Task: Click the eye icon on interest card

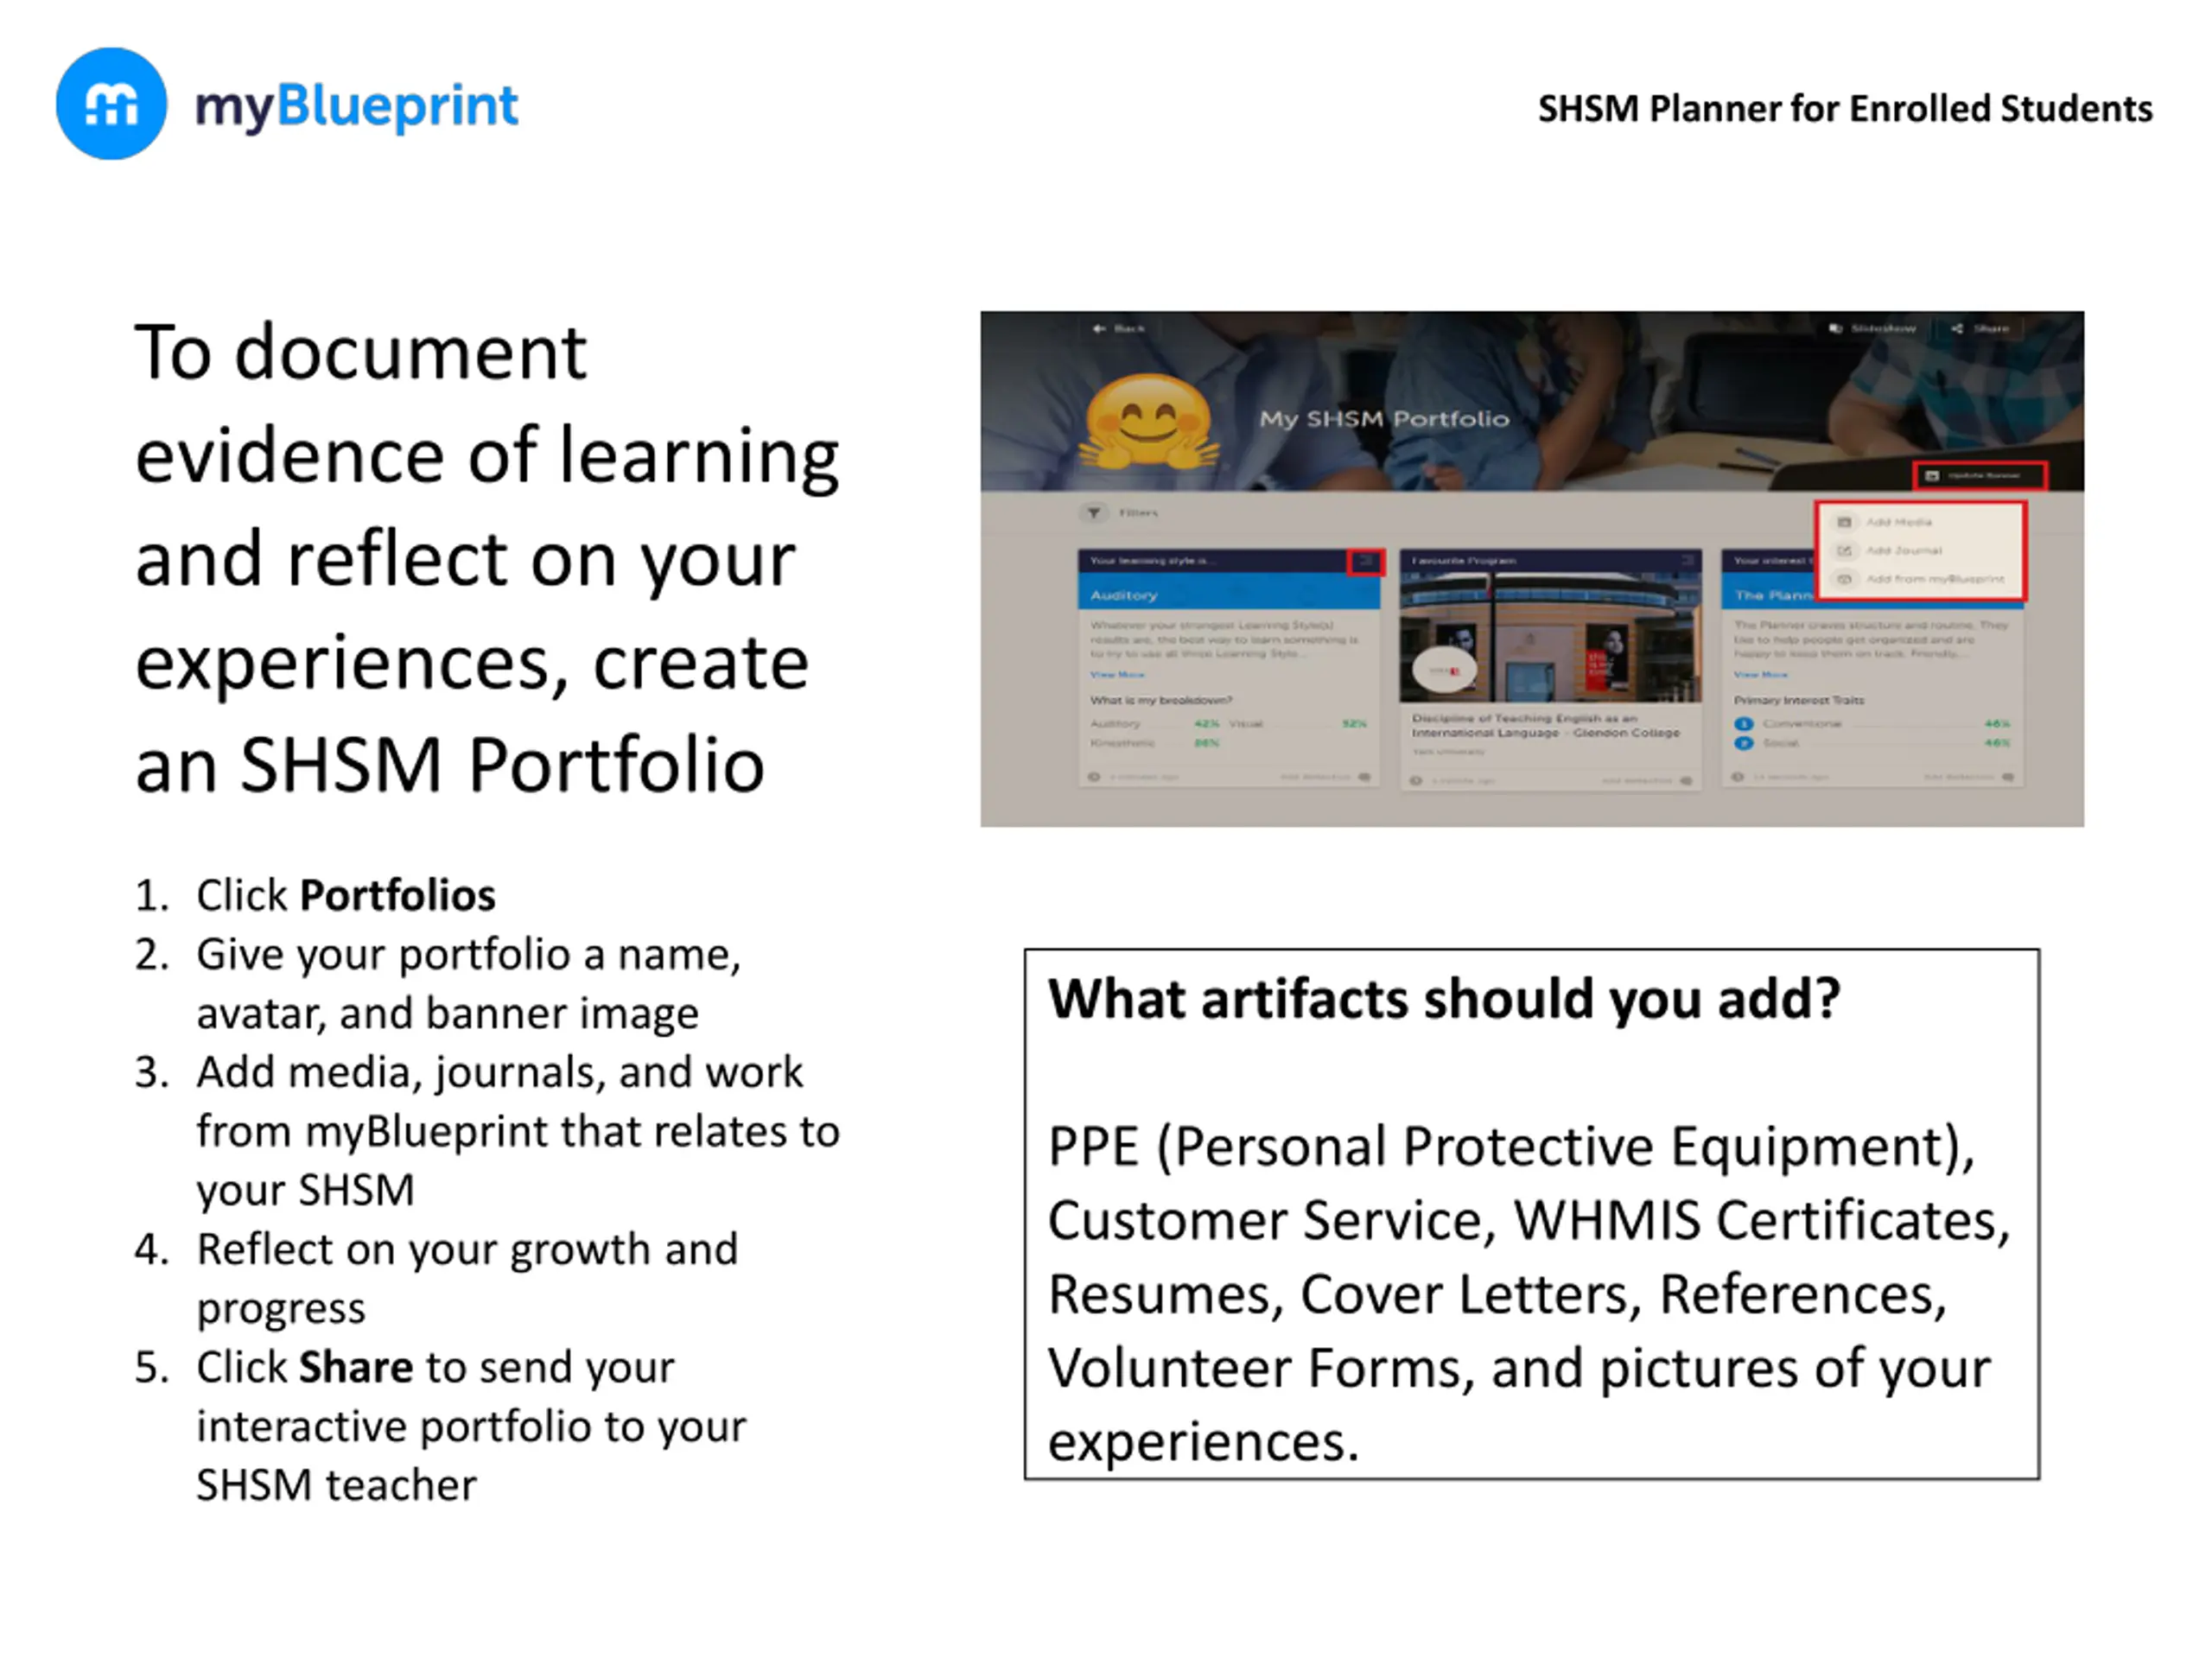Action: click(x=1738, y=777)
